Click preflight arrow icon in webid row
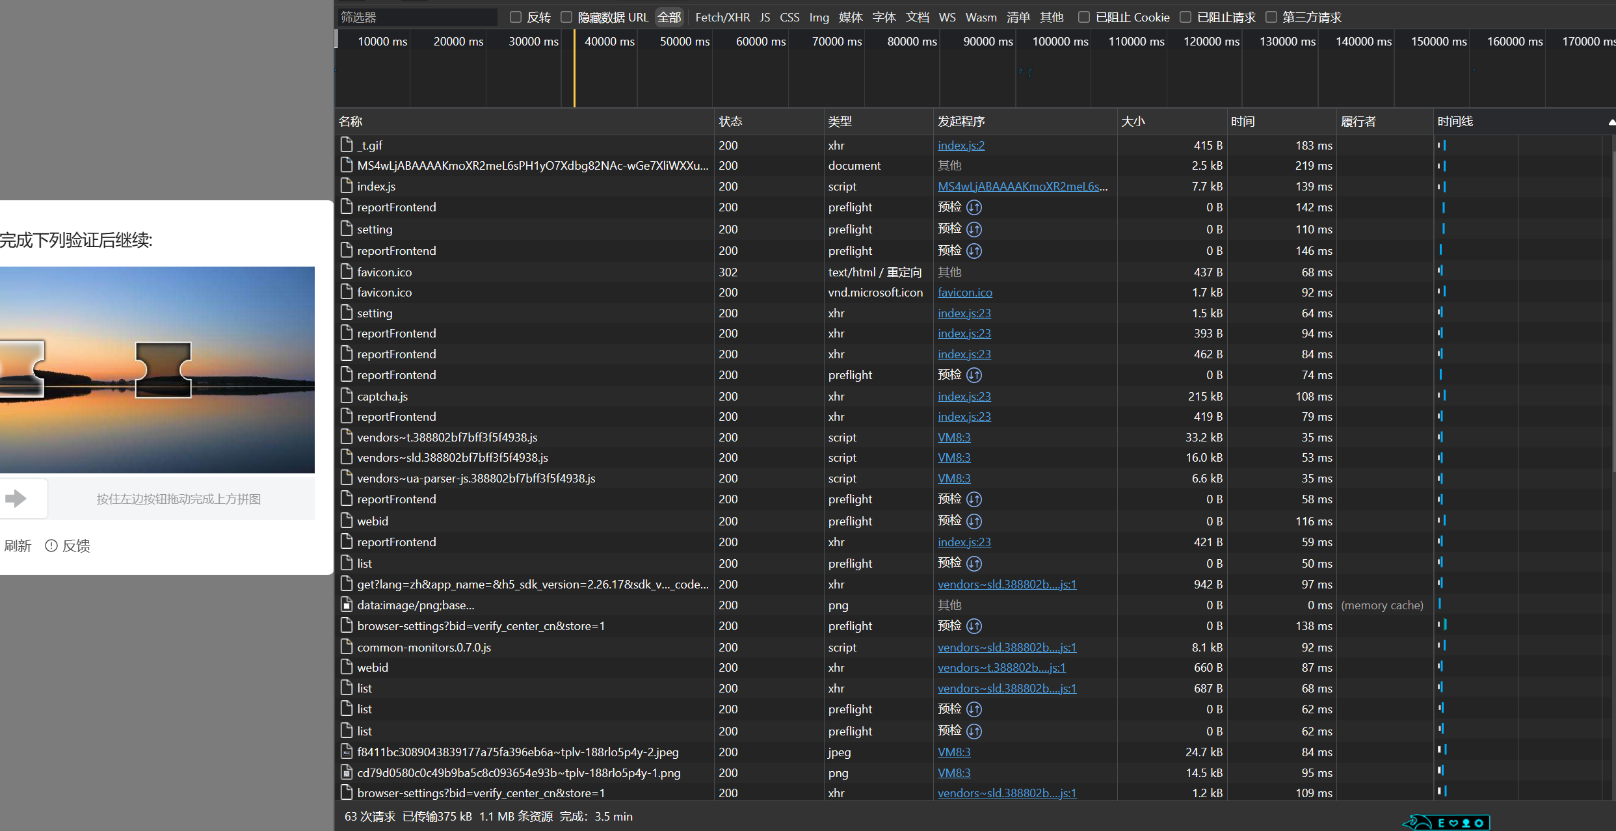The width and height of the screenshot is (1616, 831). click(x=974, y=521)
